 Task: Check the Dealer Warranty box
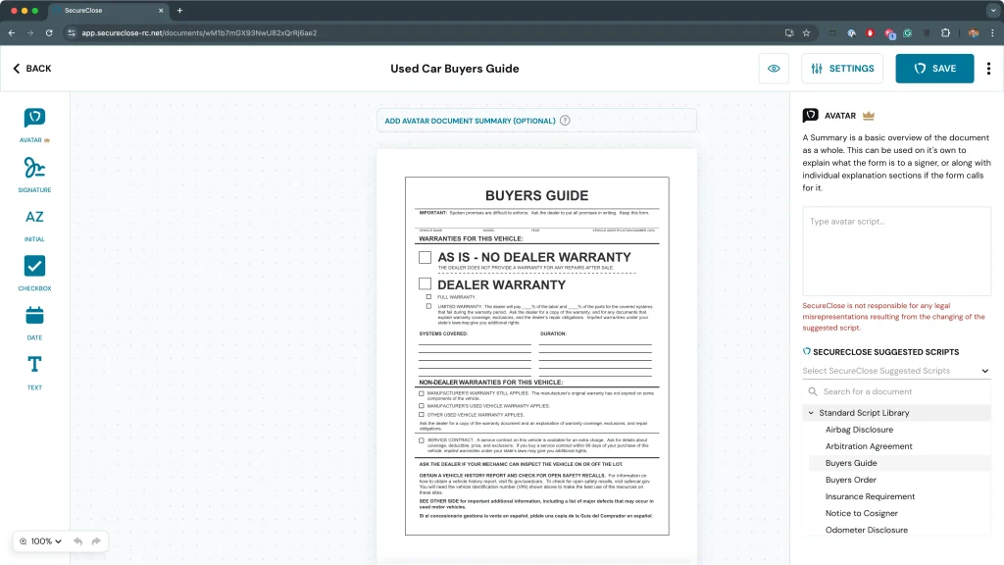(425, 283)
